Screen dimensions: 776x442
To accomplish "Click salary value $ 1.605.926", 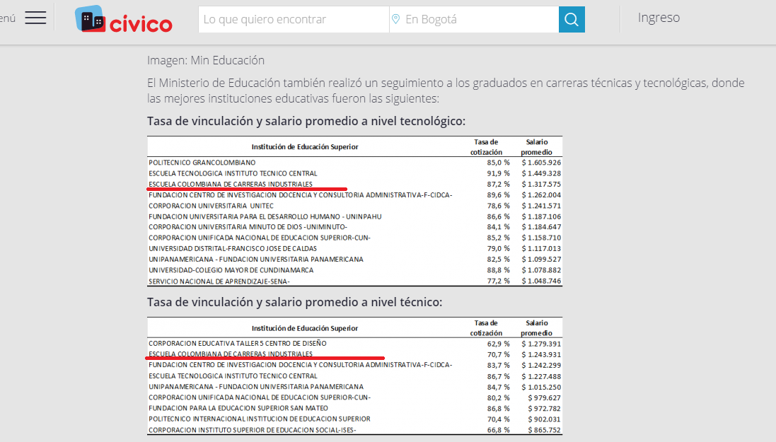I will [x=541, y=163].
